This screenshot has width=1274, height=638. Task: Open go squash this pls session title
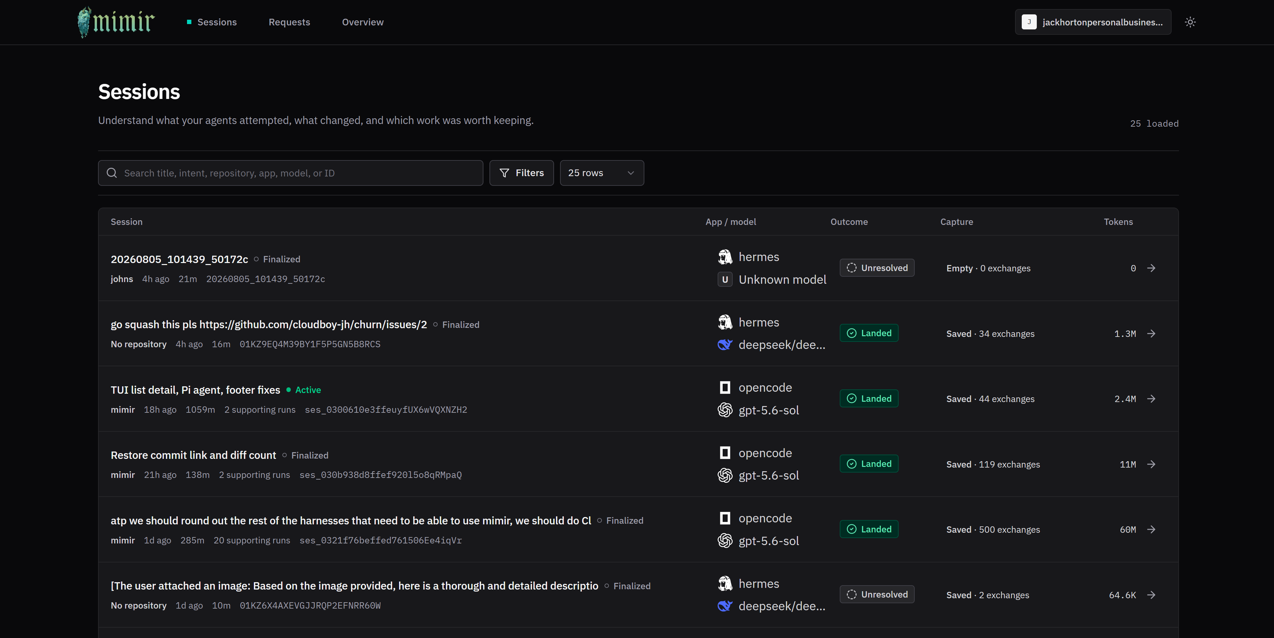click(269, 325)
